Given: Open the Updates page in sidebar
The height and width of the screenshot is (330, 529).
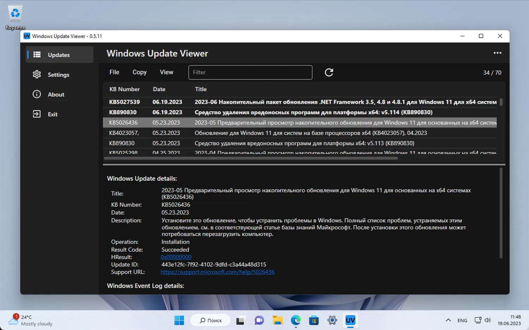Looking at the screenshot, I should point(60,55).
